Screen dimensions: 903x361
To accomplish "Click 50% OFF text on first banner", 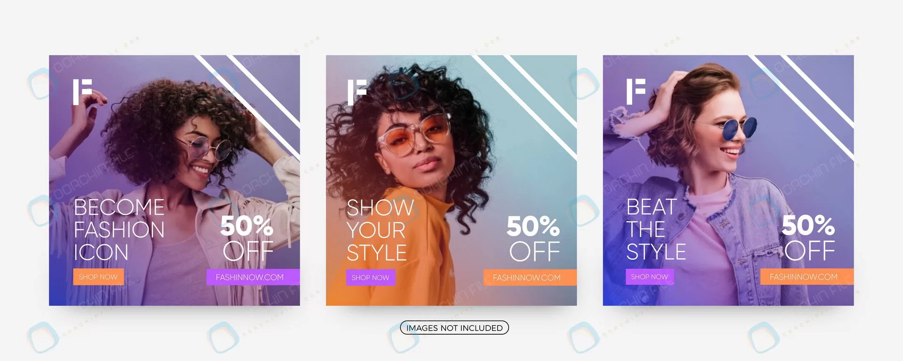I will [x=247, y=238].
